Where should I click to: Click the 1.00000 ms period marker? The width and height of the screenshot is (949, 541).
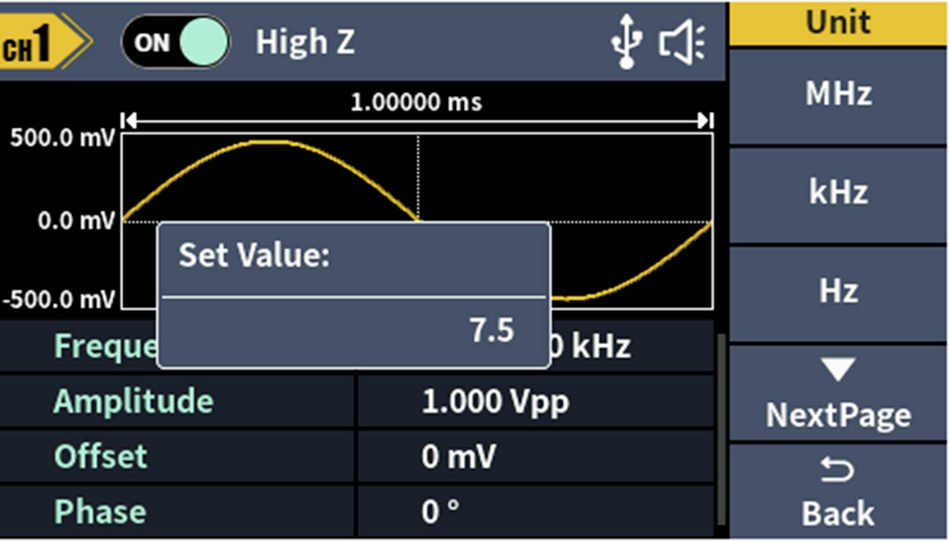pos(418,101)
